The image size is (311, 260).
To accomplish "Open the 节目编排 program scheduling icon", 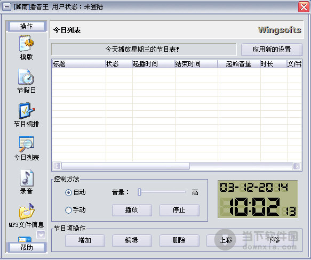I will 26,111.
